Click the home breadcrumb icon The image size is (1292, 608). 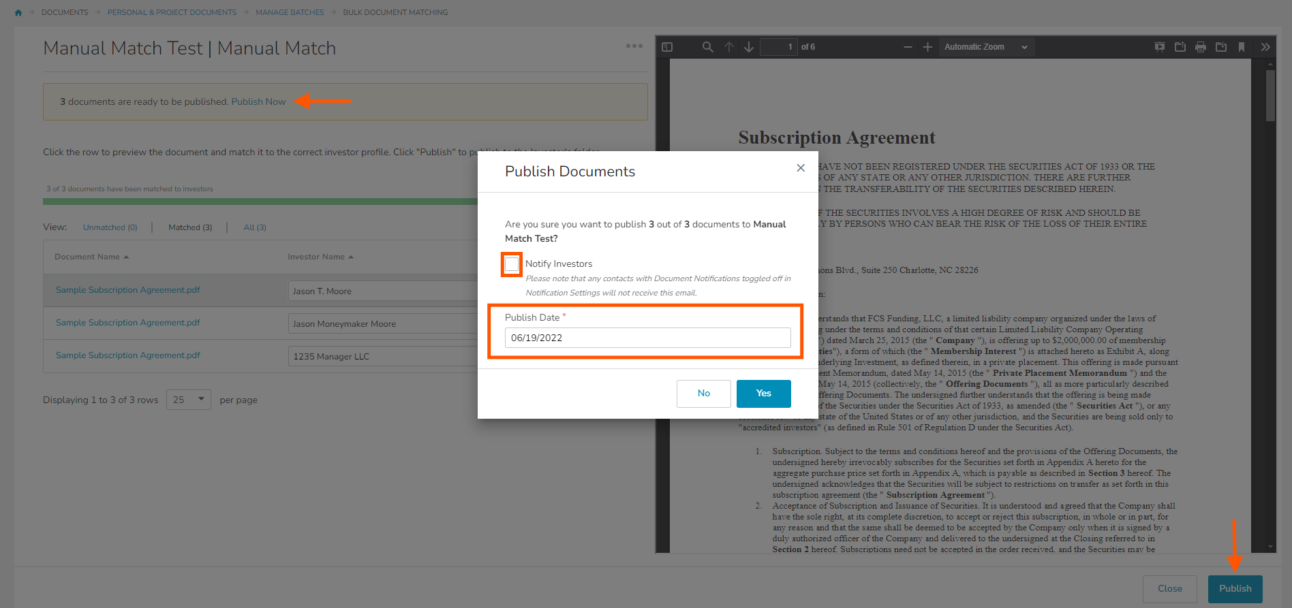click(x=18, y=12)
